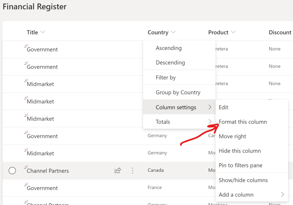Select Filter by in the context menu
293x205 pixels.
[x=166, y=77]
